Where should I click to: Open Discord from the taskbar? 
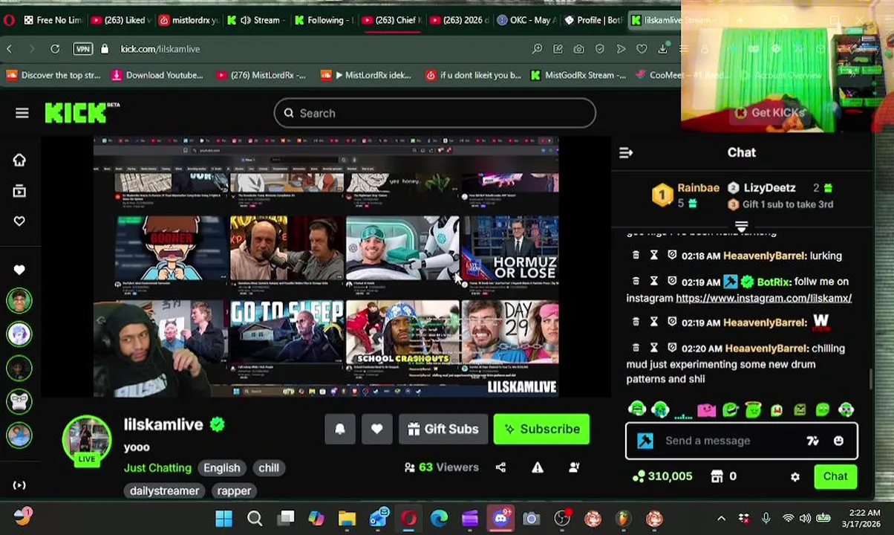click(x=500, y=518)
